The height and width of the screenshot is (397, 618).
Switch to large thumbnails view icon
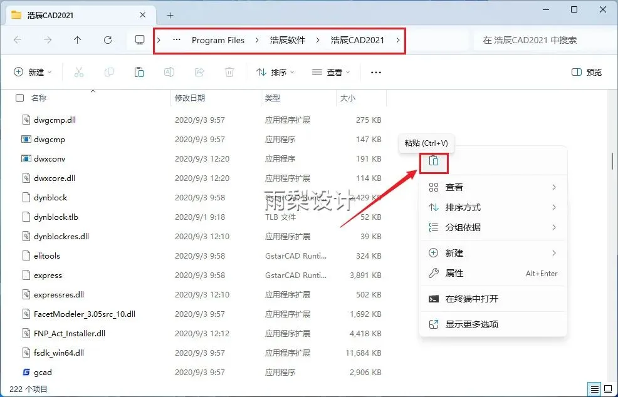coord(607,388)
